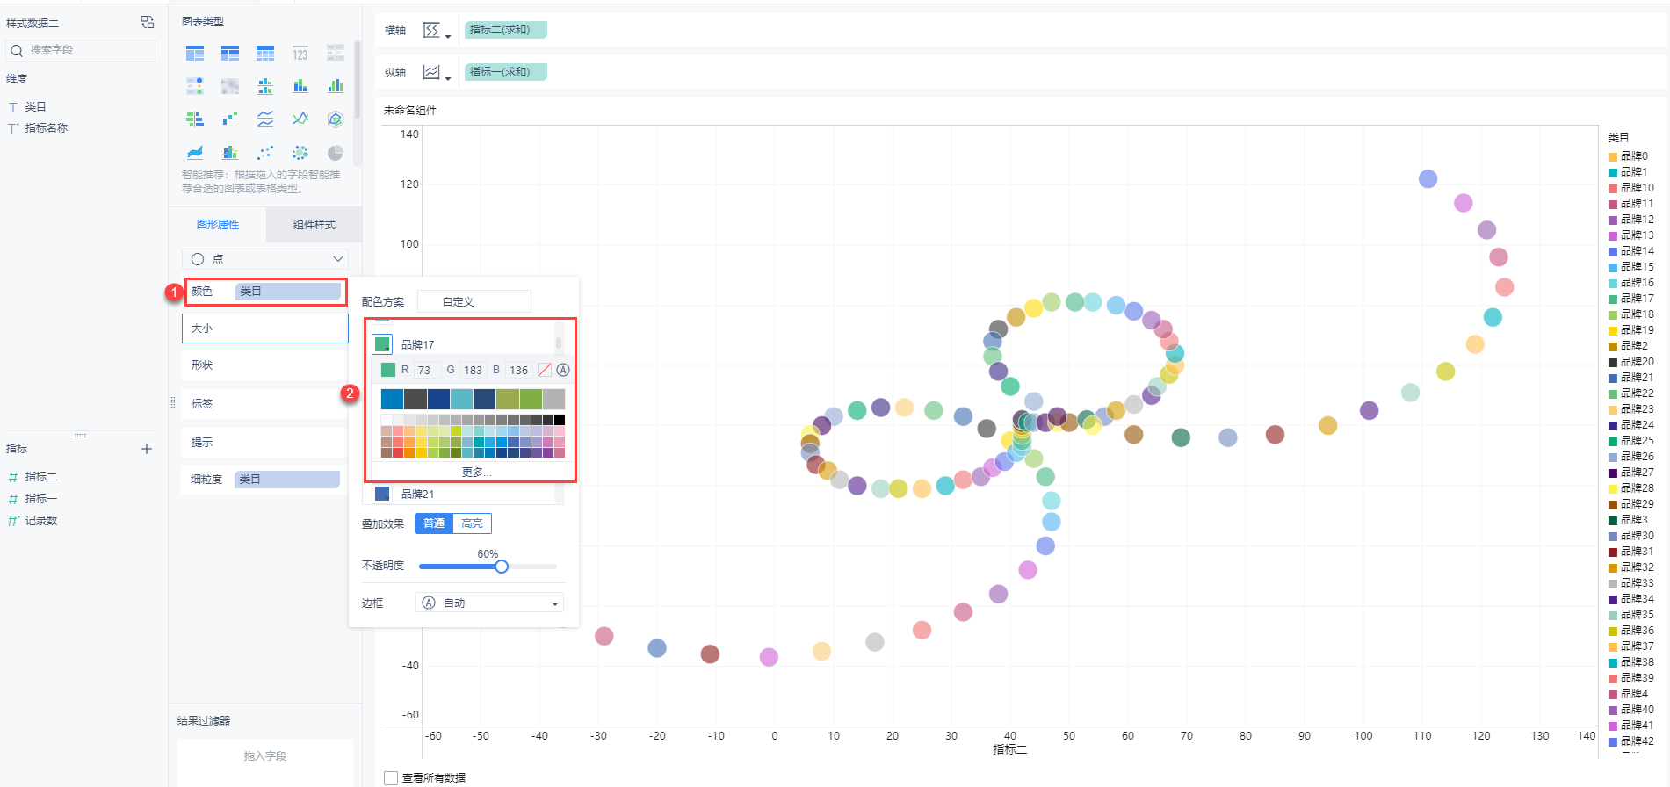Click the 大小 attribute drop box
Screen dimensions: 1670x787
click(x=265, y=329)
